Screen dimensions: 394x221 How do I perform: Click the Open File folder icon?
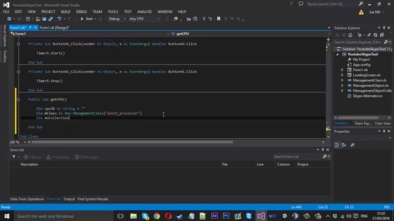click(x=38, y=19)
